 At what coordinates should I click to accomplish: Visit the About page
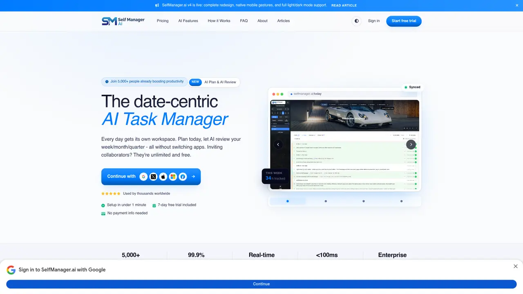[x=263, y=21]
